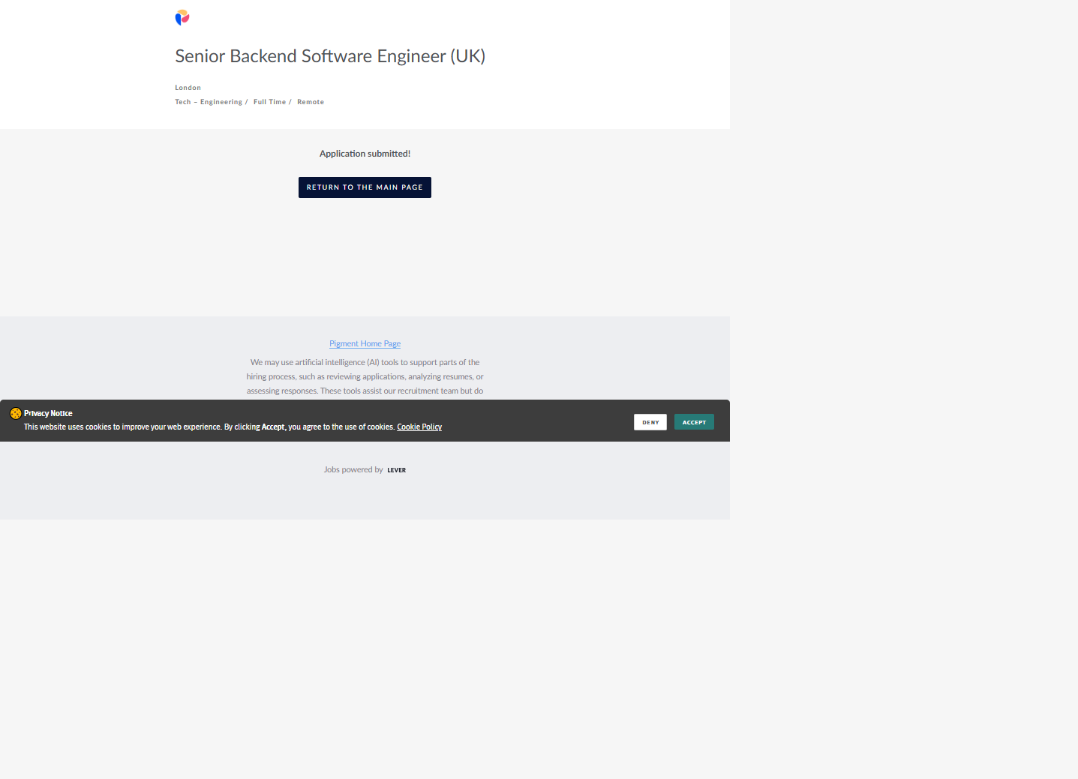Click the cookie usage message text

pyautogui.click(x=150, y=427)
